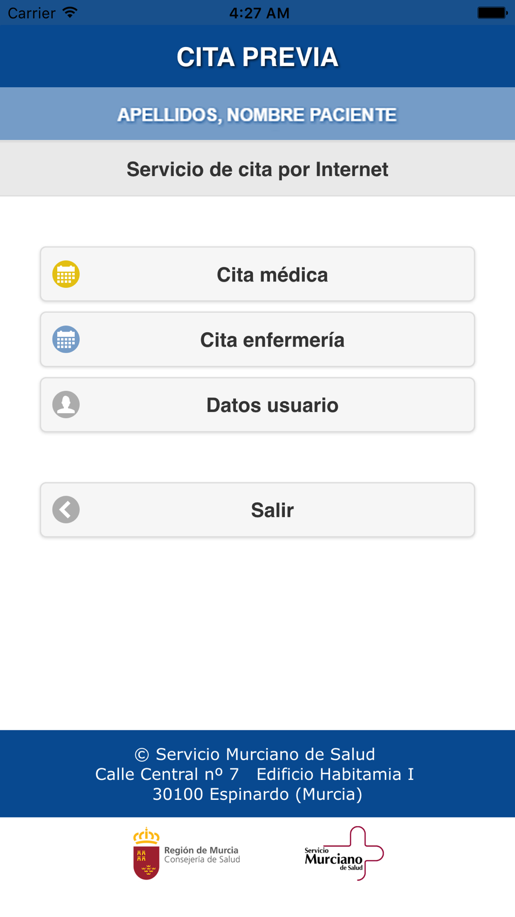Open the Datos usuario option
The image size is (515, 917).
point(257,405)
